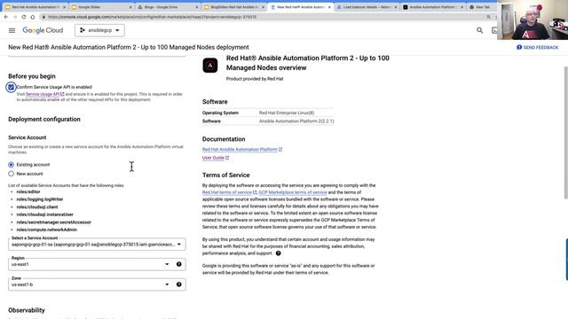
Task: Close the Blogs - Google Drive tab
Action: pos(197,7)
